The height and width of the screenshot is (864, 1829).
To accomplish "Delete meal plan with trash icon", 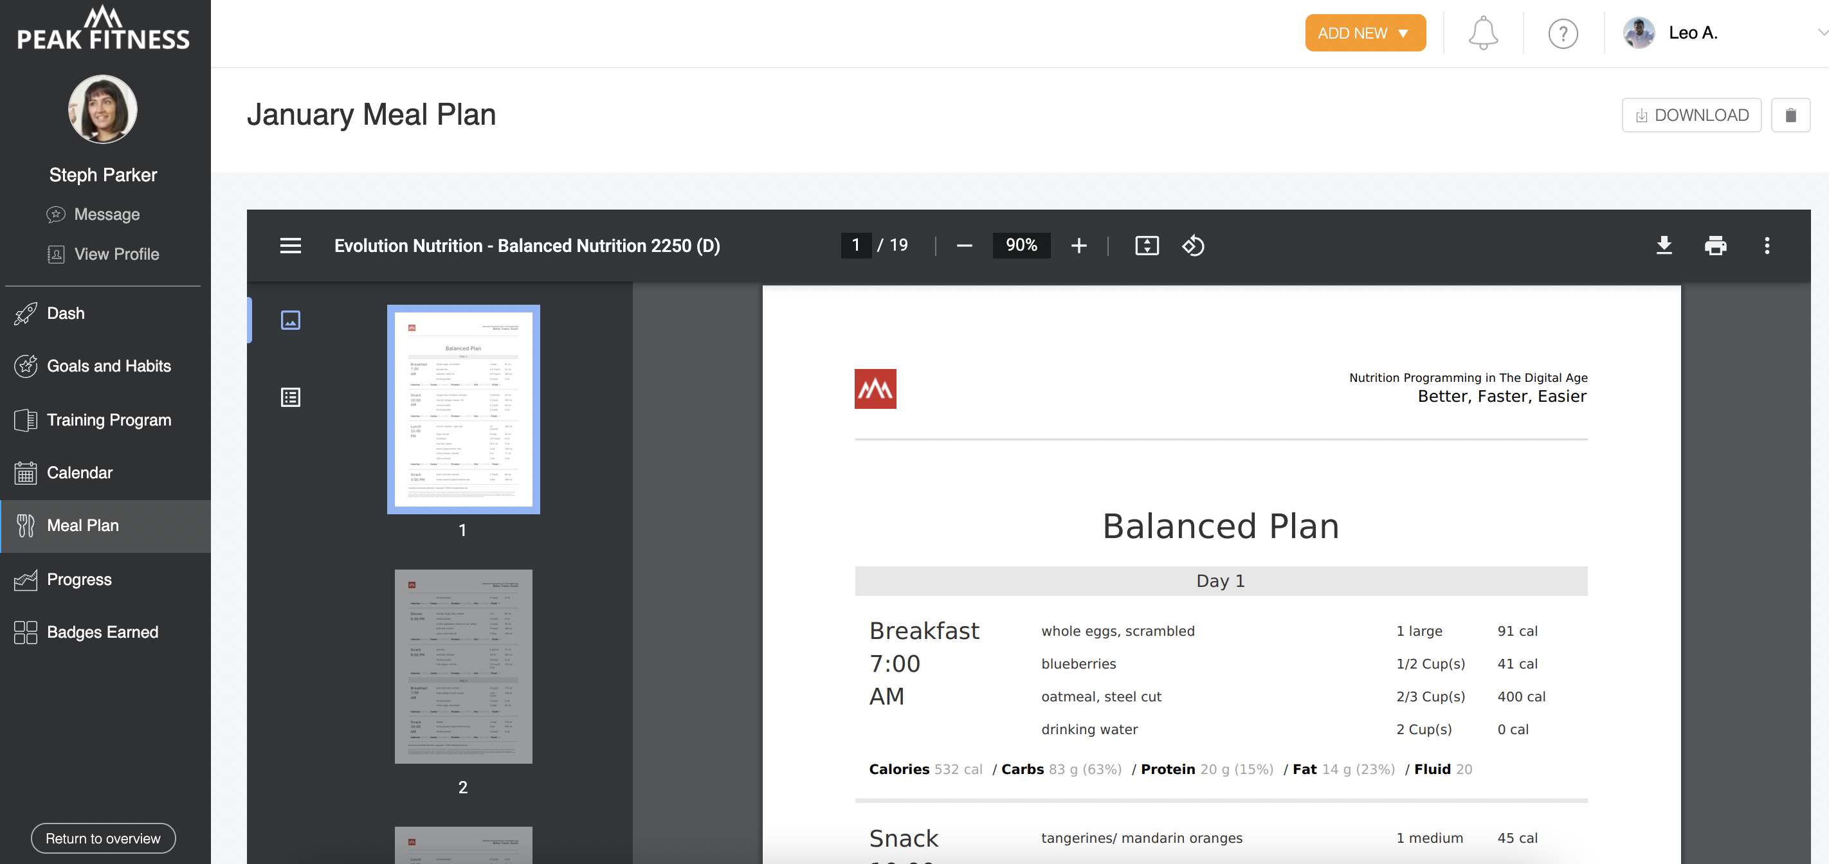I will [x=1790, y=115].
